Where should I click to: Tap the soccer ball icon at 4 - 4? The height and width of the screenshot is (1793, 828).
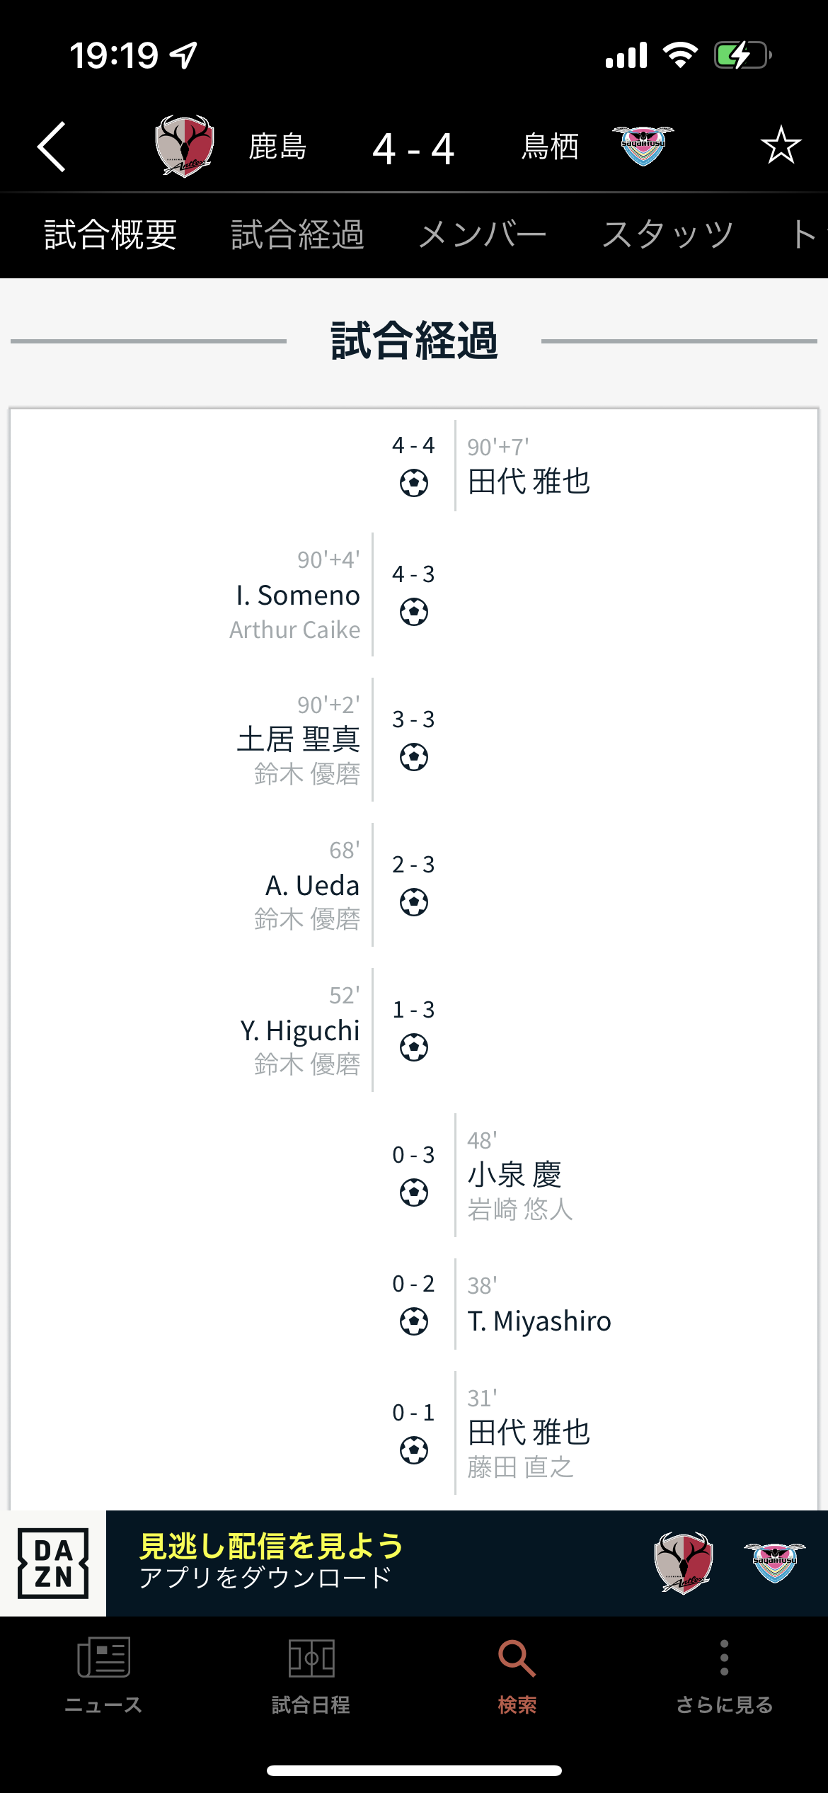pyautogui.click(x=414, y=484)
